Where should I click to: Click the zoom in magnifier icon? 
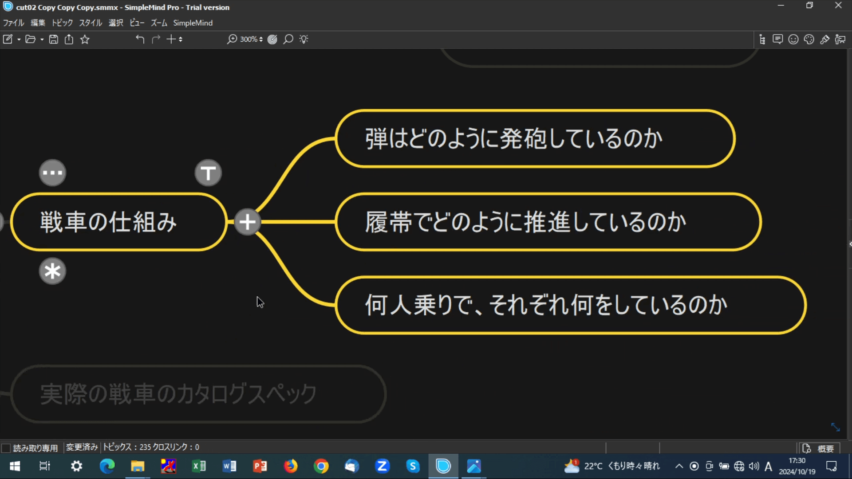click(x=232, y=39)
